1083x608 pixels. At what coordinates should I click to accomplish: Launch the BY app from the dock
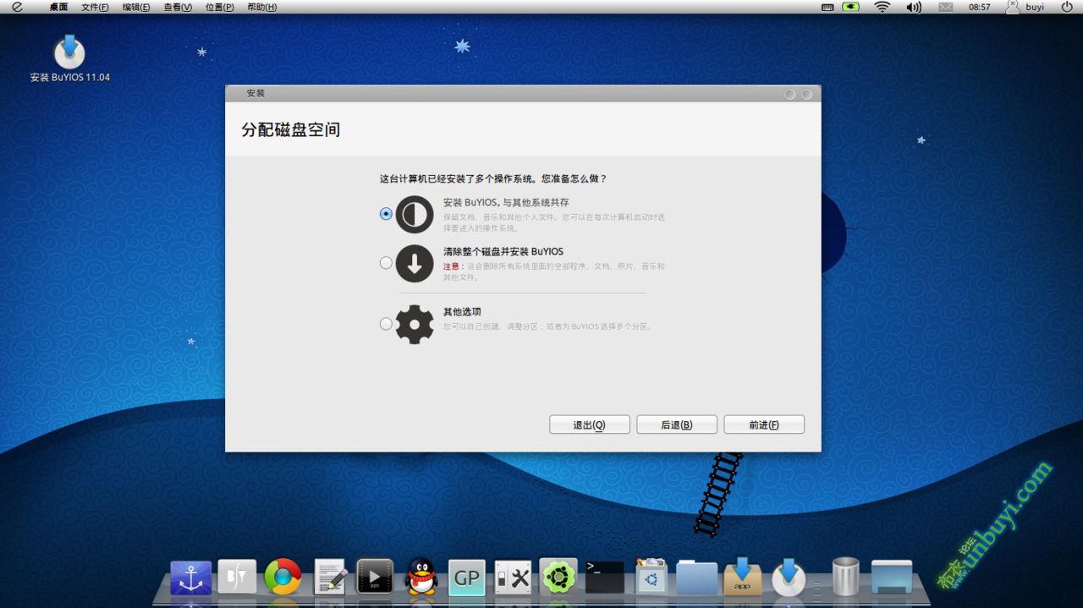pos(237,578)
